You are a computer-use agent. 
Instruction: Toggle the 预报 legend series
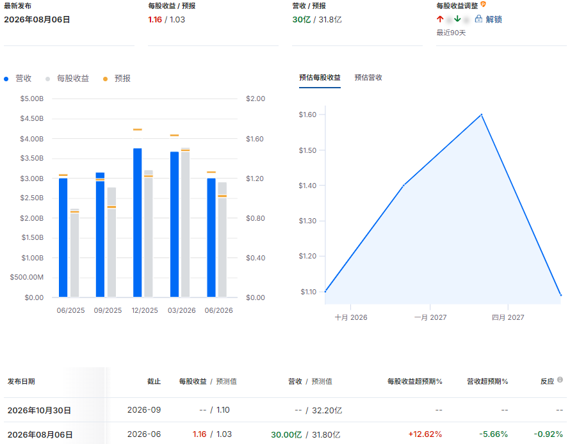[117, 79]
